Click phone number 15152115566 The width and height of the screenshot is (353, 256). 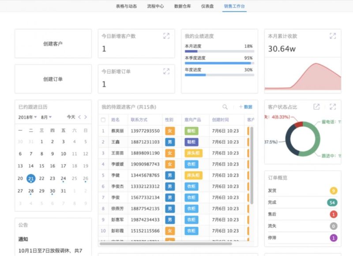click(145, 231)
